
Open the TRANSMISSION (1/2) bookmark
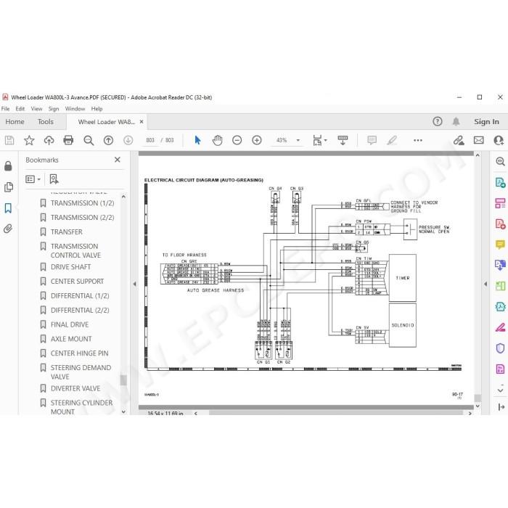coord(82,203)
